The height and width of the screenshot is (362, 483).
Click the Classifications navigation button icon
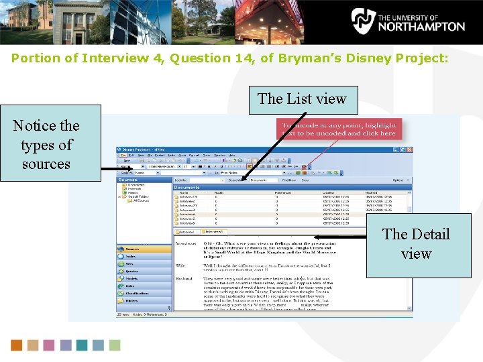click(x=121, y=294)
